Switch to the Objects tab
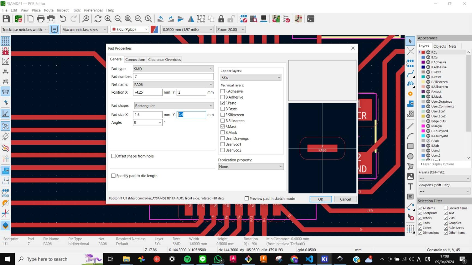This screenshot has height=265, width=472. tap(440, 46)
